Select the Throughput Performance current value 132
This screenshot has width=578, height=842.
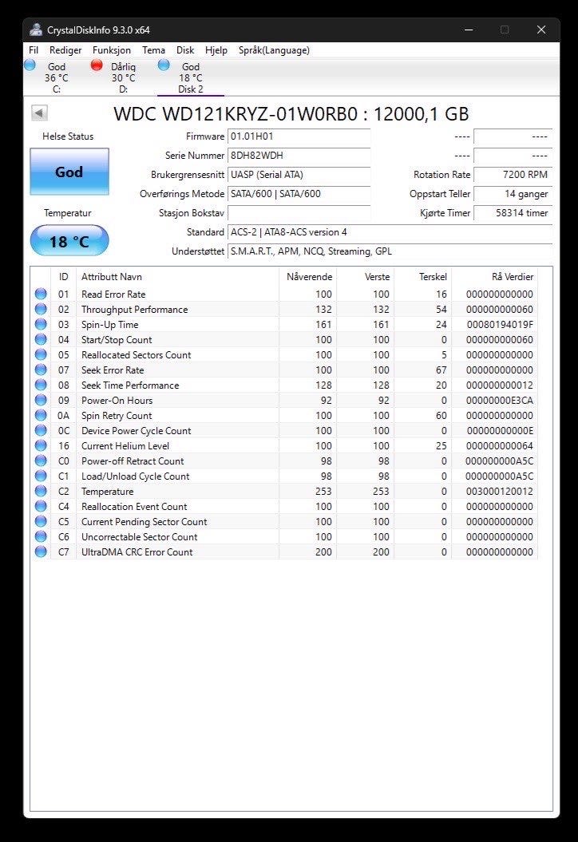pos(323,310)
